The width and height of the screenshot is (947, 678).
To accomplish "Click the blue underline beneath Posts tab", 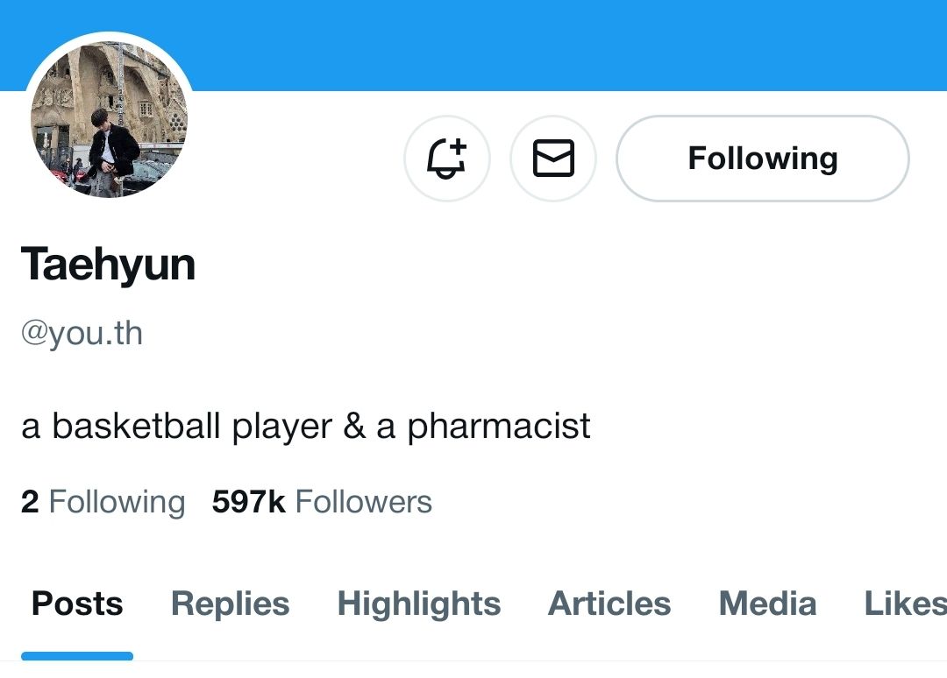I will click(x=77, y=655).
